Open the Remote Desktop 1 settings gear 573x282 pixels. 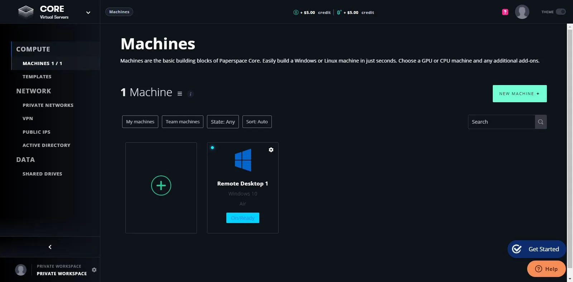[271, 150]
